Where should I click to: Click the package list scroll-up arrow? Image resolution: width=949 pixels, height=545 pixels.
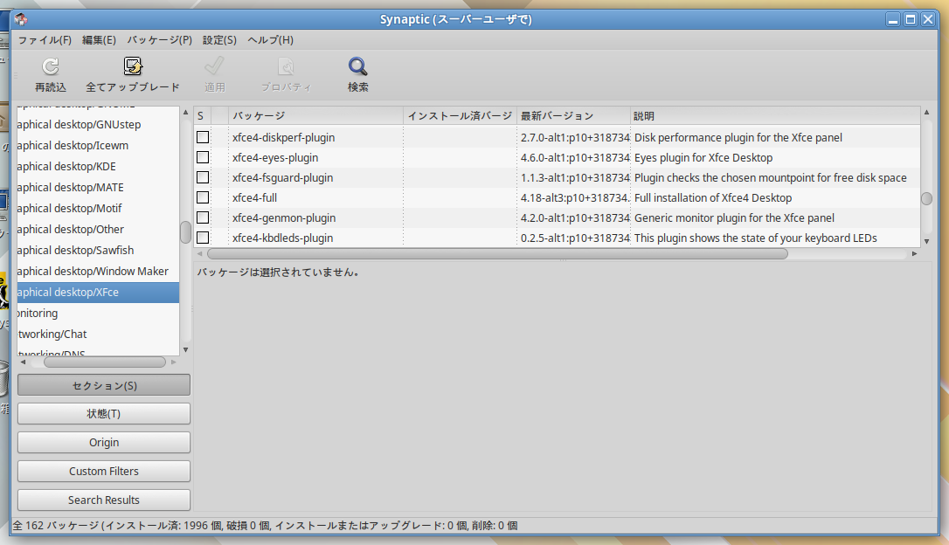pos(926,113)
